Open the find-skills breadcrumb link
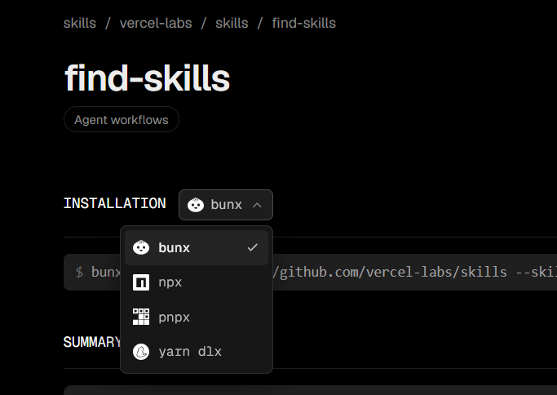The height and width of the screenshot is (395, 557). [x=303, y=23]
